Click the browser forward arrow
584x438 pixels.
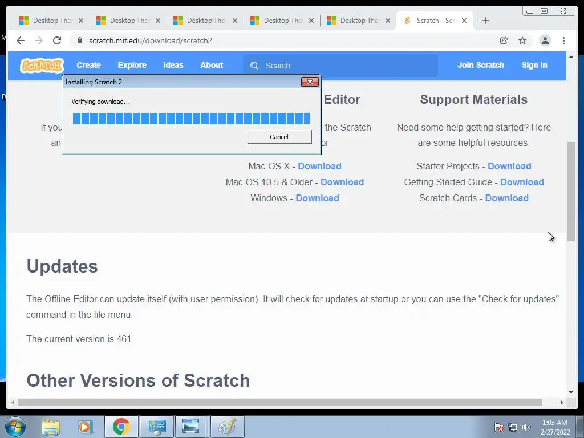pyautogui.click(x=39, y=40)
